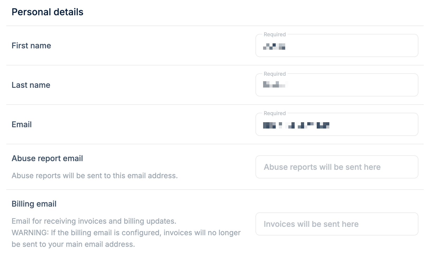
Task: Click the Last name label
Action: coord(31,85)
